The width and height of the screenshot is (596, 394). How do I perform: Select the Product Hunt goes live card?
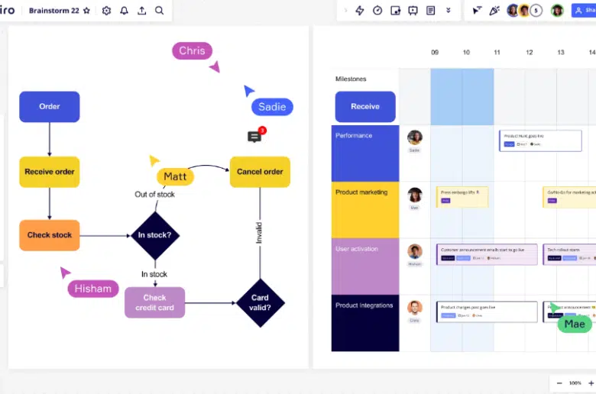(x=529, y=140)
